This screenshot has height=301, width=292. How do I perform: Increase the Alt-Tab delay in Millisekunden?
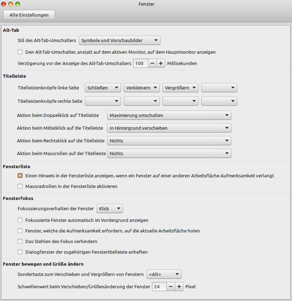click(161, 63)
